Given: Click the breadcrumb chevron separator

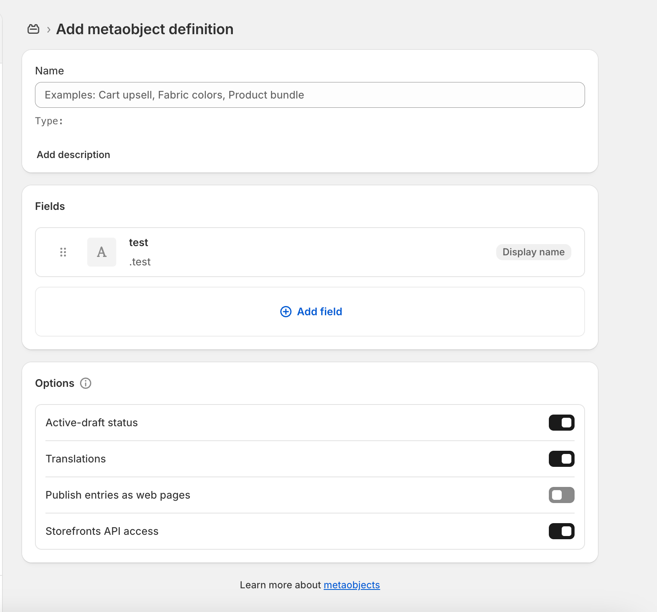Looking at the screenshot, I should pyautogui.click(x=49, y=30).
